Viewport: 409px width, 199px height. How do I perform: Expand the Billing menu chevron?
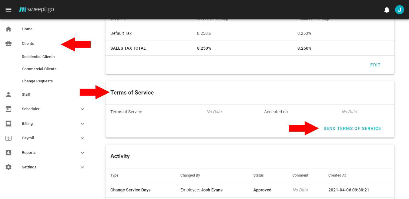tap(82, 124)
